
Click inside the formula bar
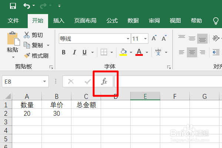168,81
